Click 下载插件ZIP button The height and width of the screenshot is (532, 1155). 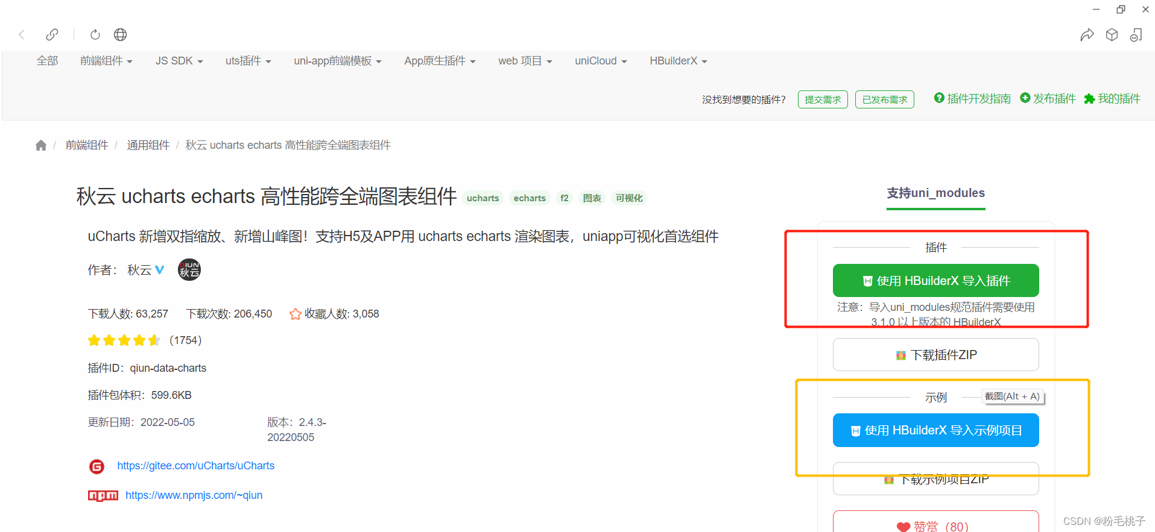[x=935, y=355]
